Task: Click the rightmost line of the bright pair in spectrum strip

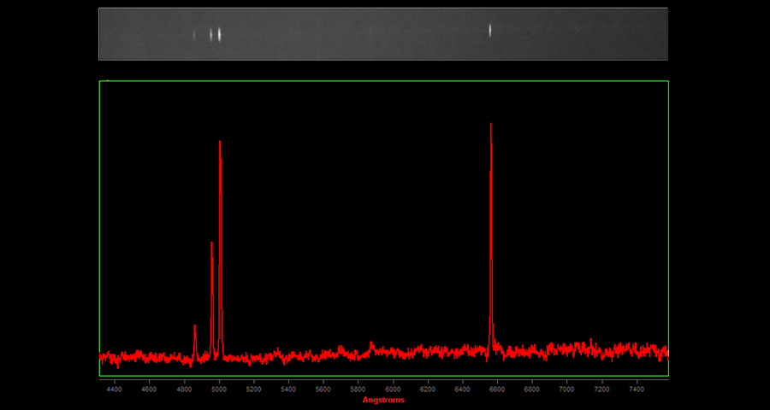Action: pyautogui.click(x=220, y=34)
